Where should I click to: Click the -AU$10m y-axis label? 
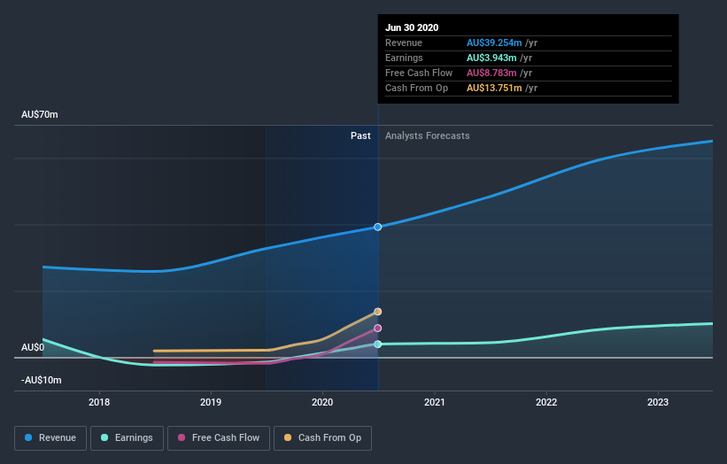click(42, 380)
